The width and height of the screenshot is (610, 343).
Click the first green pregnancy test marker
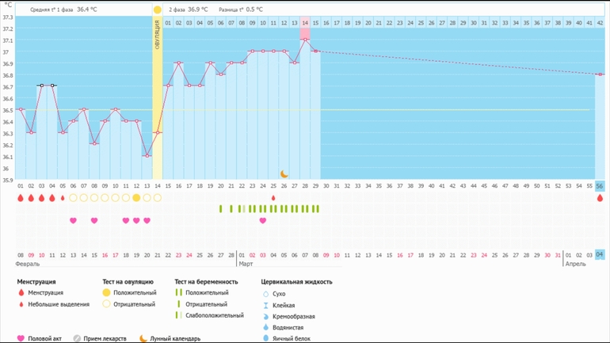221,209
